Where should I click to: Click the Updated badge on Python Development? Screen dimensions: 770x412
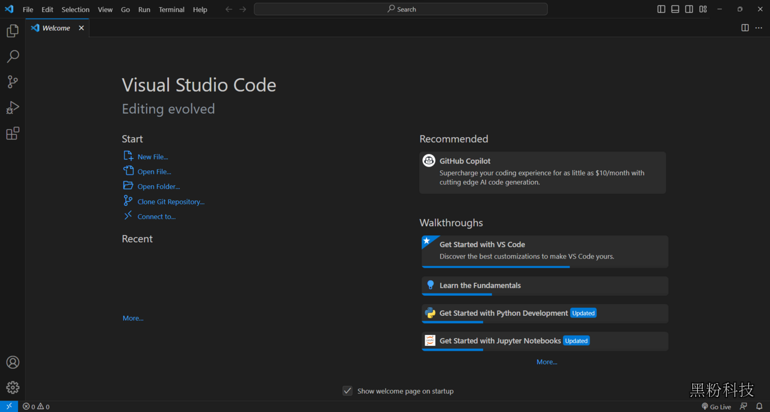click(x=584, y=313)
